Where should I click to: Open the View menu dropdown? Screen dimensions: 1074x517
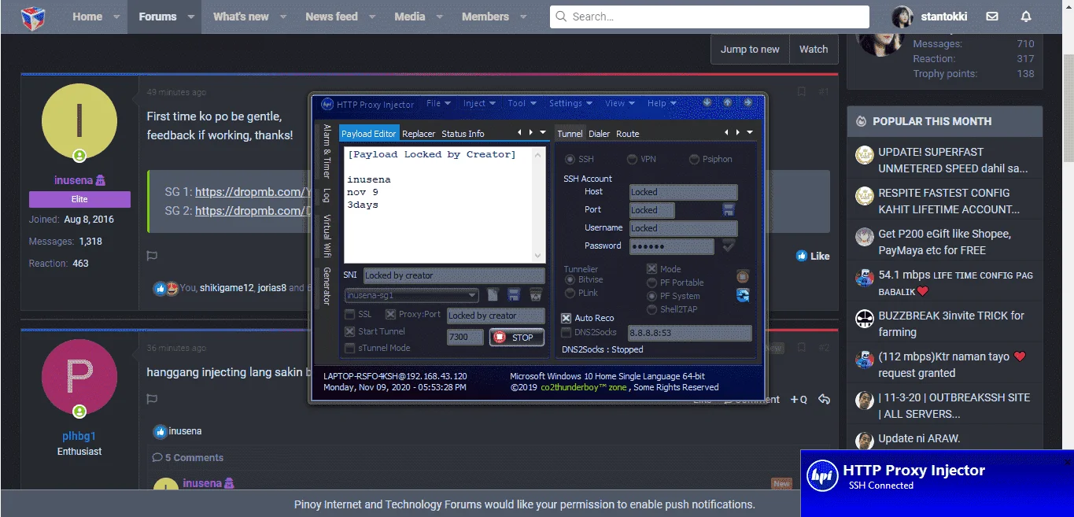click(x=620, y=103)
